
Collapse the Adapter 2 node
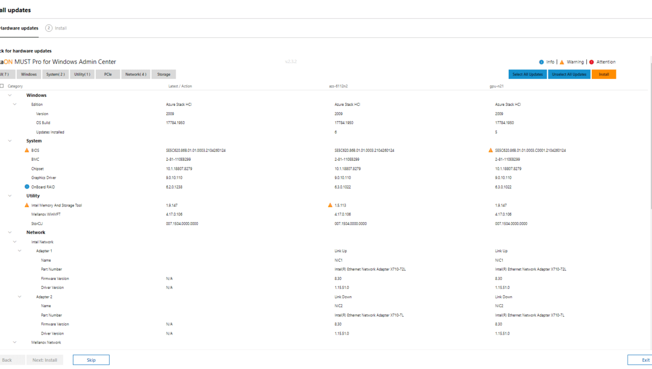coord(20,297)
